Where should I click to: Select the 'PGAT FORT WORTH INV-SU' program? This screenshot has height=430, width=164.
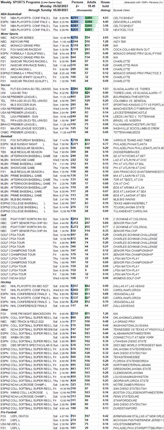click(29, 219)
